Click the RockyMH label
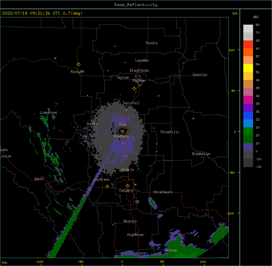The width and height of the screenshot is (272, 266). pyautogui.click(x=77, y=72)
